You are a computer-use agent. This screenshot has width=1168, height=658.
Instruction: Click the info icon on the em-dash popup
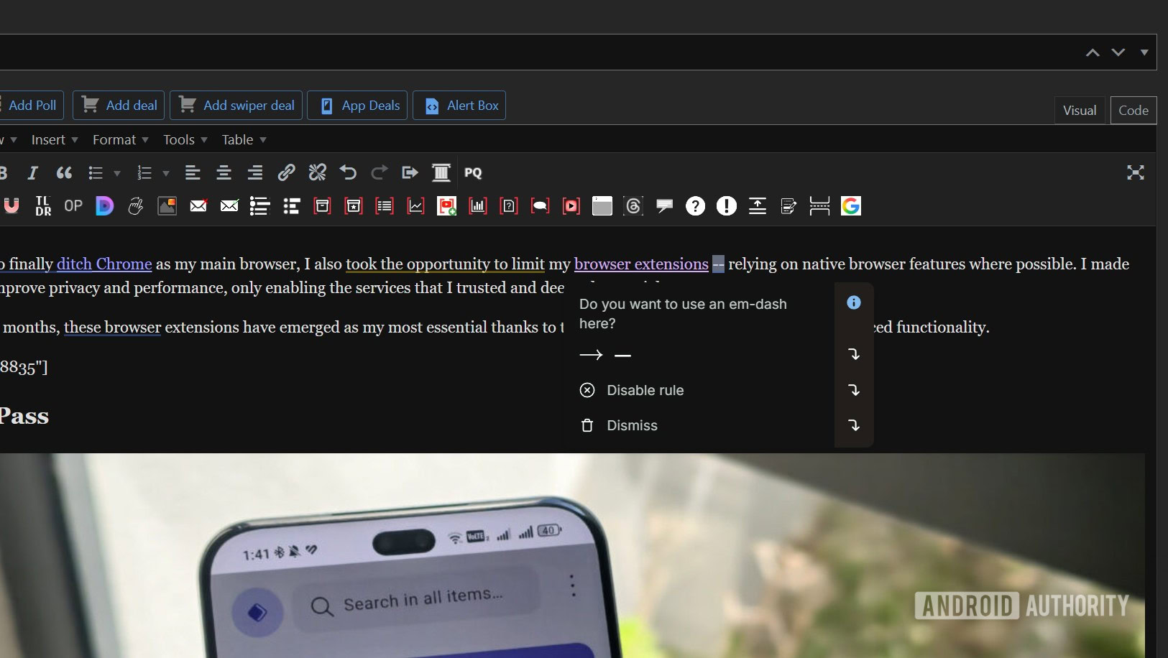click(853, 302)
